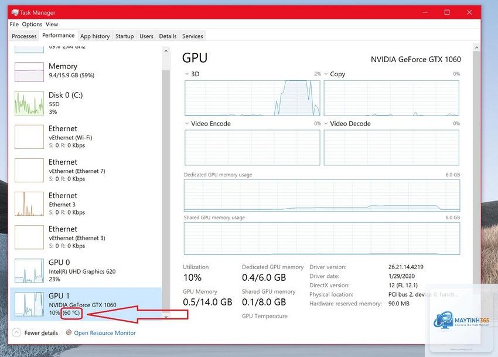Go to the Users tab
The width and height of the screenshot is (498, 357).
pos(146,36)
